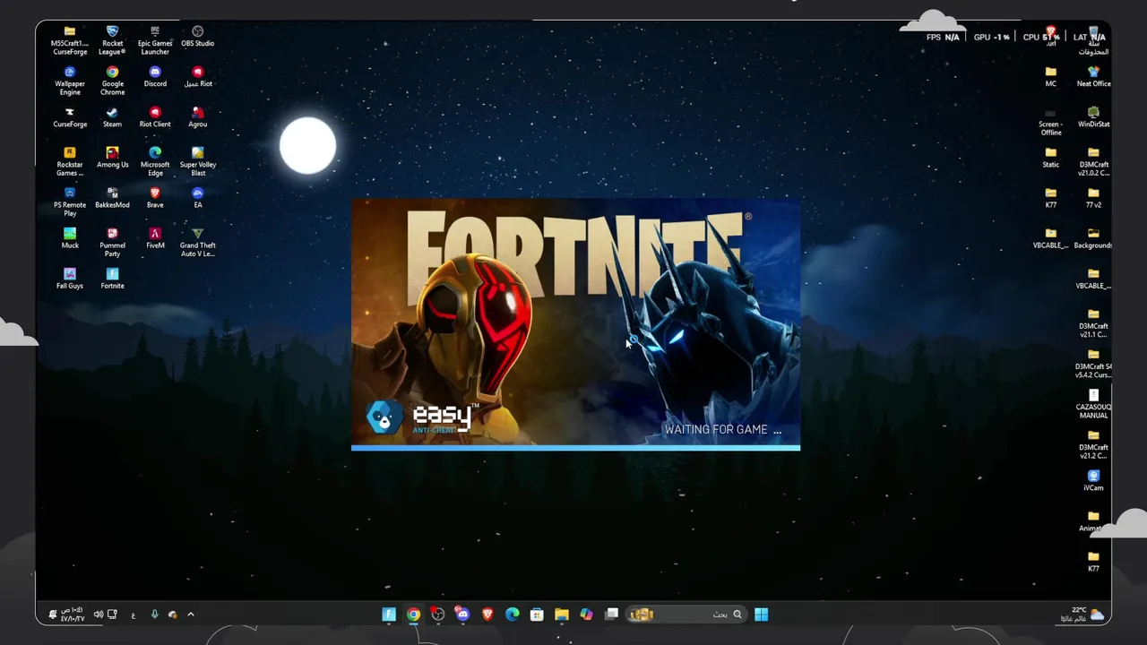
Task: Select the Fall Guys desktop shortcut
Action: (x=70, y=279)
